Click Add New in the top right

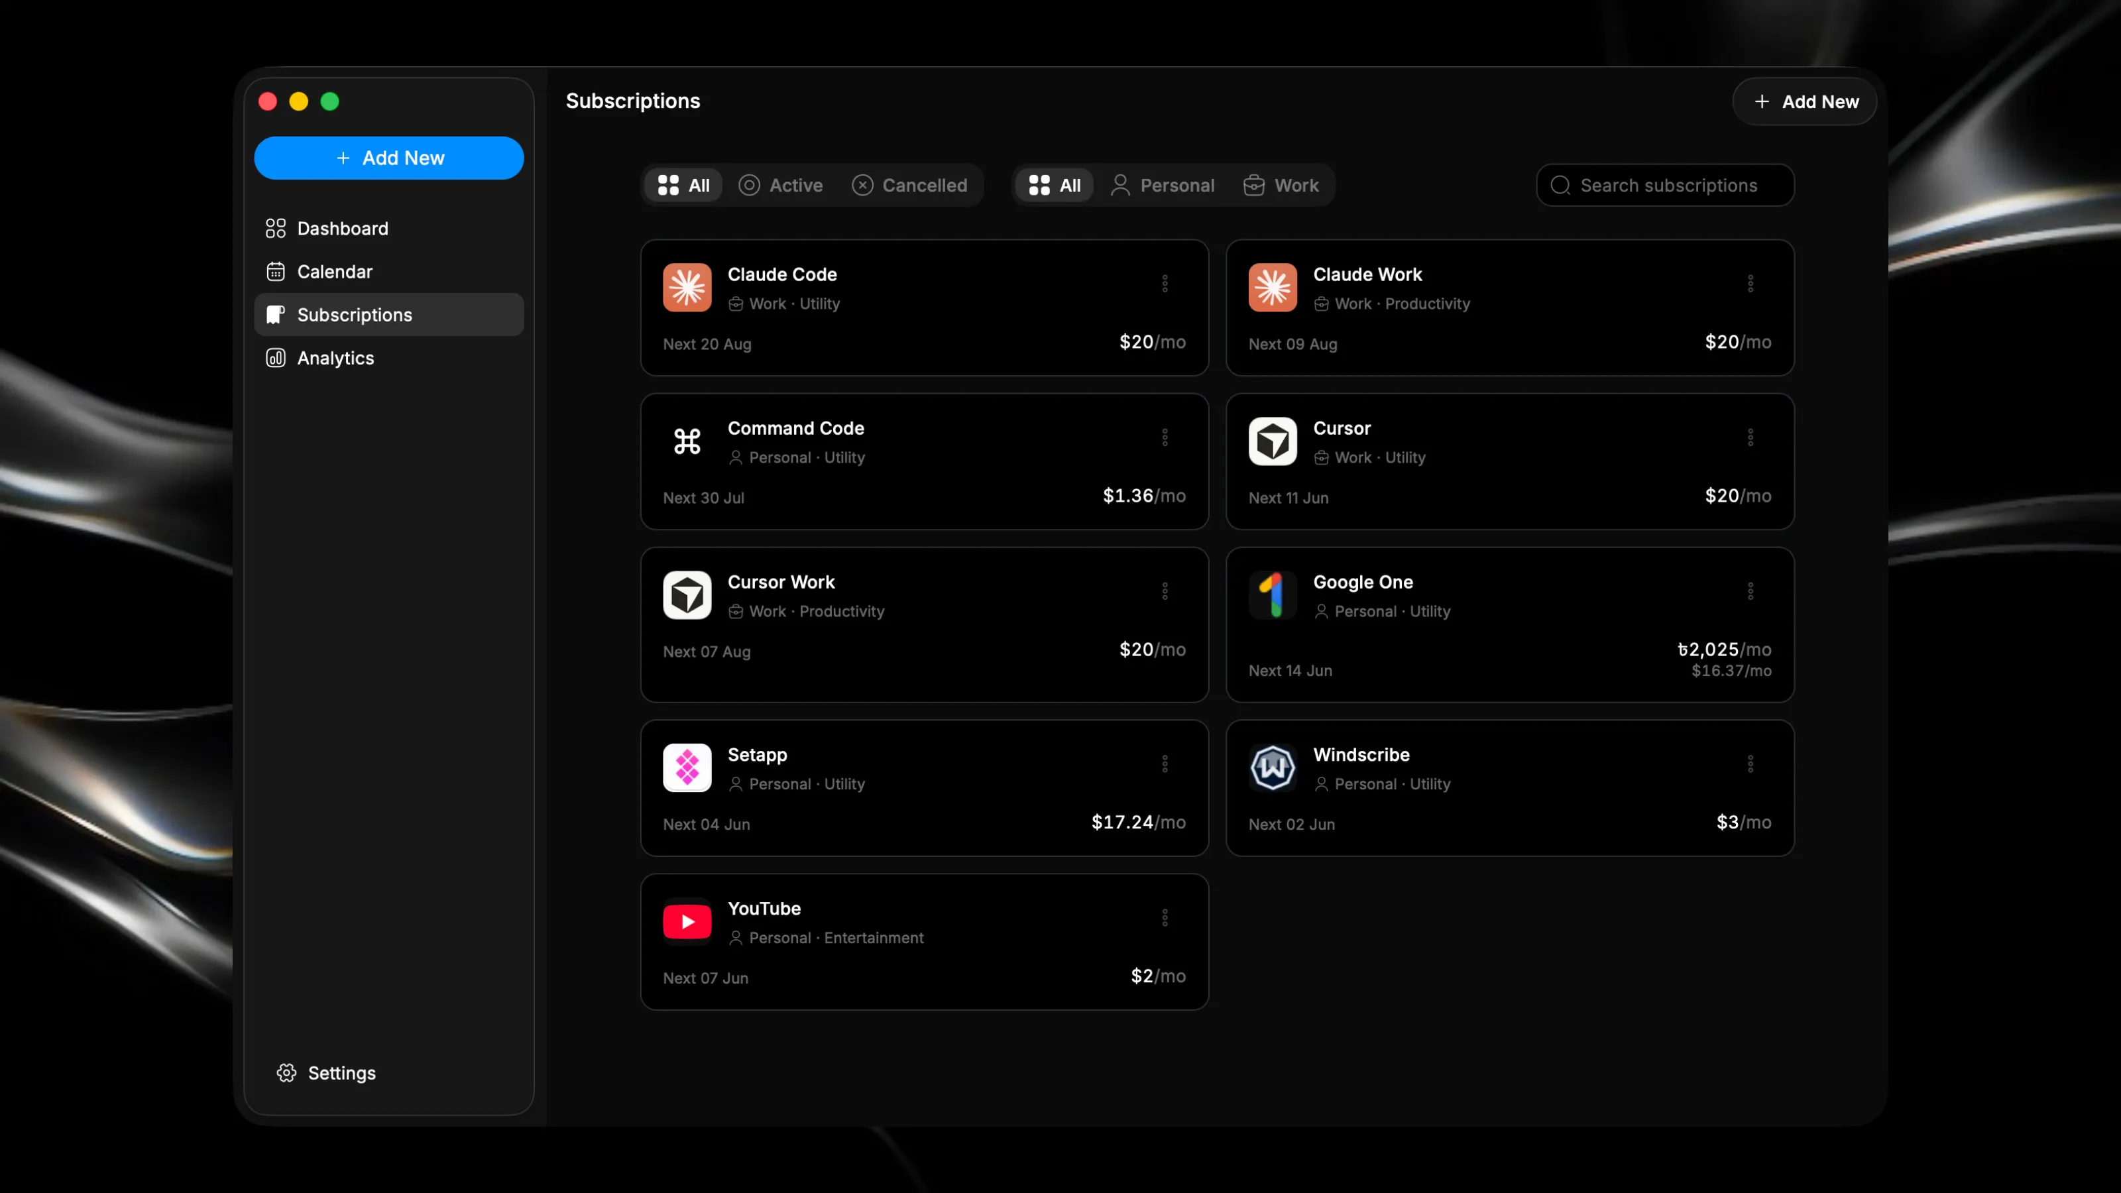[1804, 102]
